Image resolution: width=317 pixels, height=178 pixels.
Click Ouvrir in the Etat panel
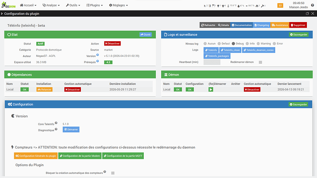pyautogui.click(x=146, y=34)
